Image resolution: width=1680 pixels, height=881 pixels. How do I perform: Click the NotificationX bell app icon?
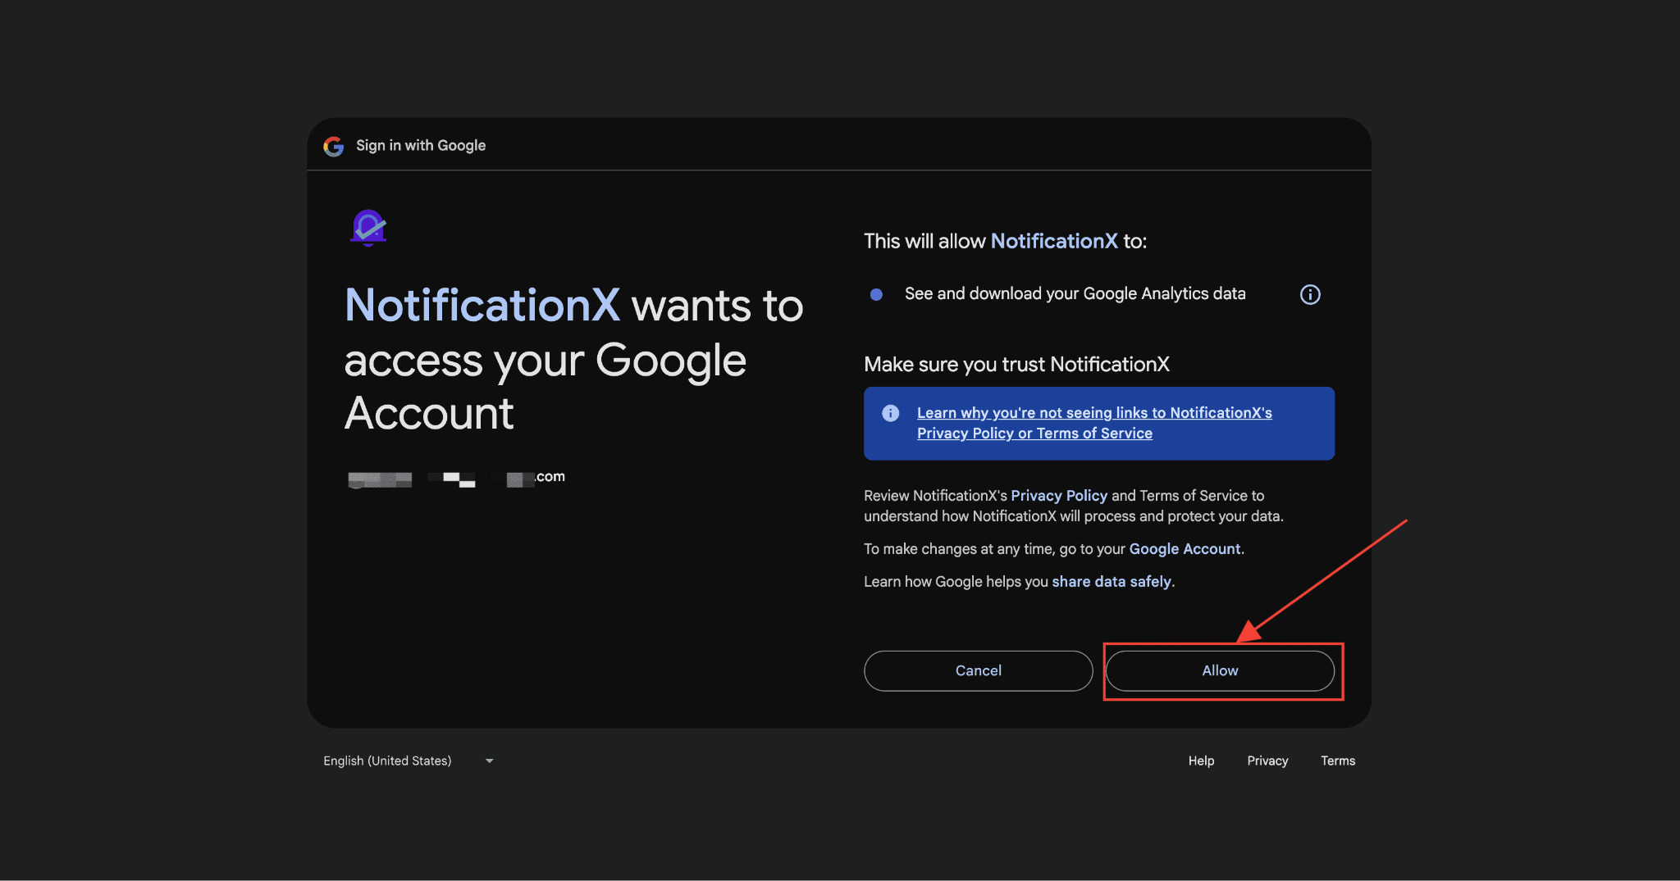(x=368, y=228)
